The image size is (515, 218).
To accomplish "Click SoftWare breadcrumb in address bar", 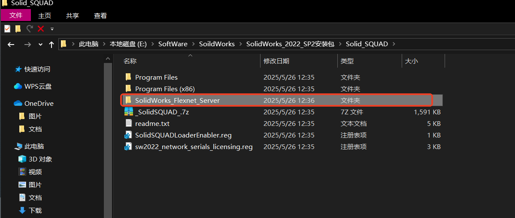I will click(173, 44).
